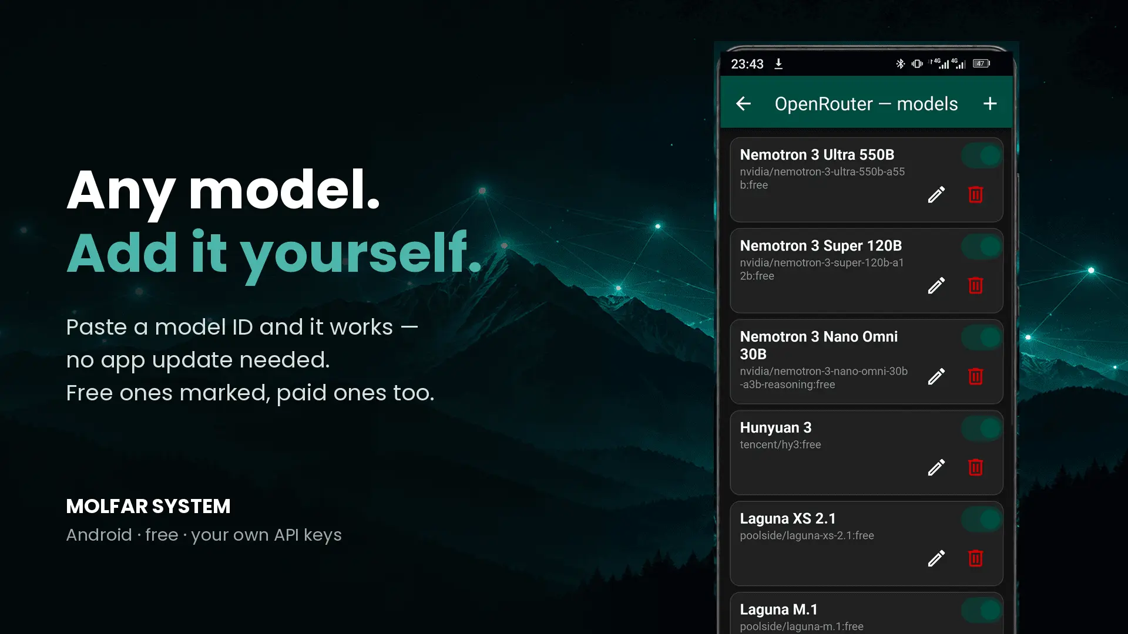The width and height of the screenshot is (1128, 634).
Task: Edit the Nemotron 3 Ultra 550B model
Action: coord(936,194)
